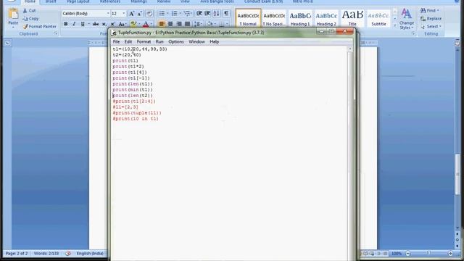Click the Multilevel List icon

(186, 13)
